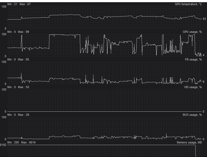Image resolution: width=207 pixels, height=157 pixels.
Task: Select the "Max : 50" VID usage reading
Action: point(24,87)
